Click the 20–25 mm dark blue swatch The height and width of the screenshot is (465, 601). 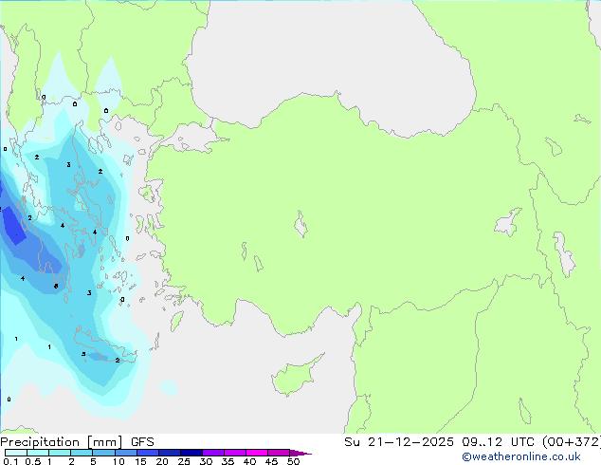coord(170,453)
